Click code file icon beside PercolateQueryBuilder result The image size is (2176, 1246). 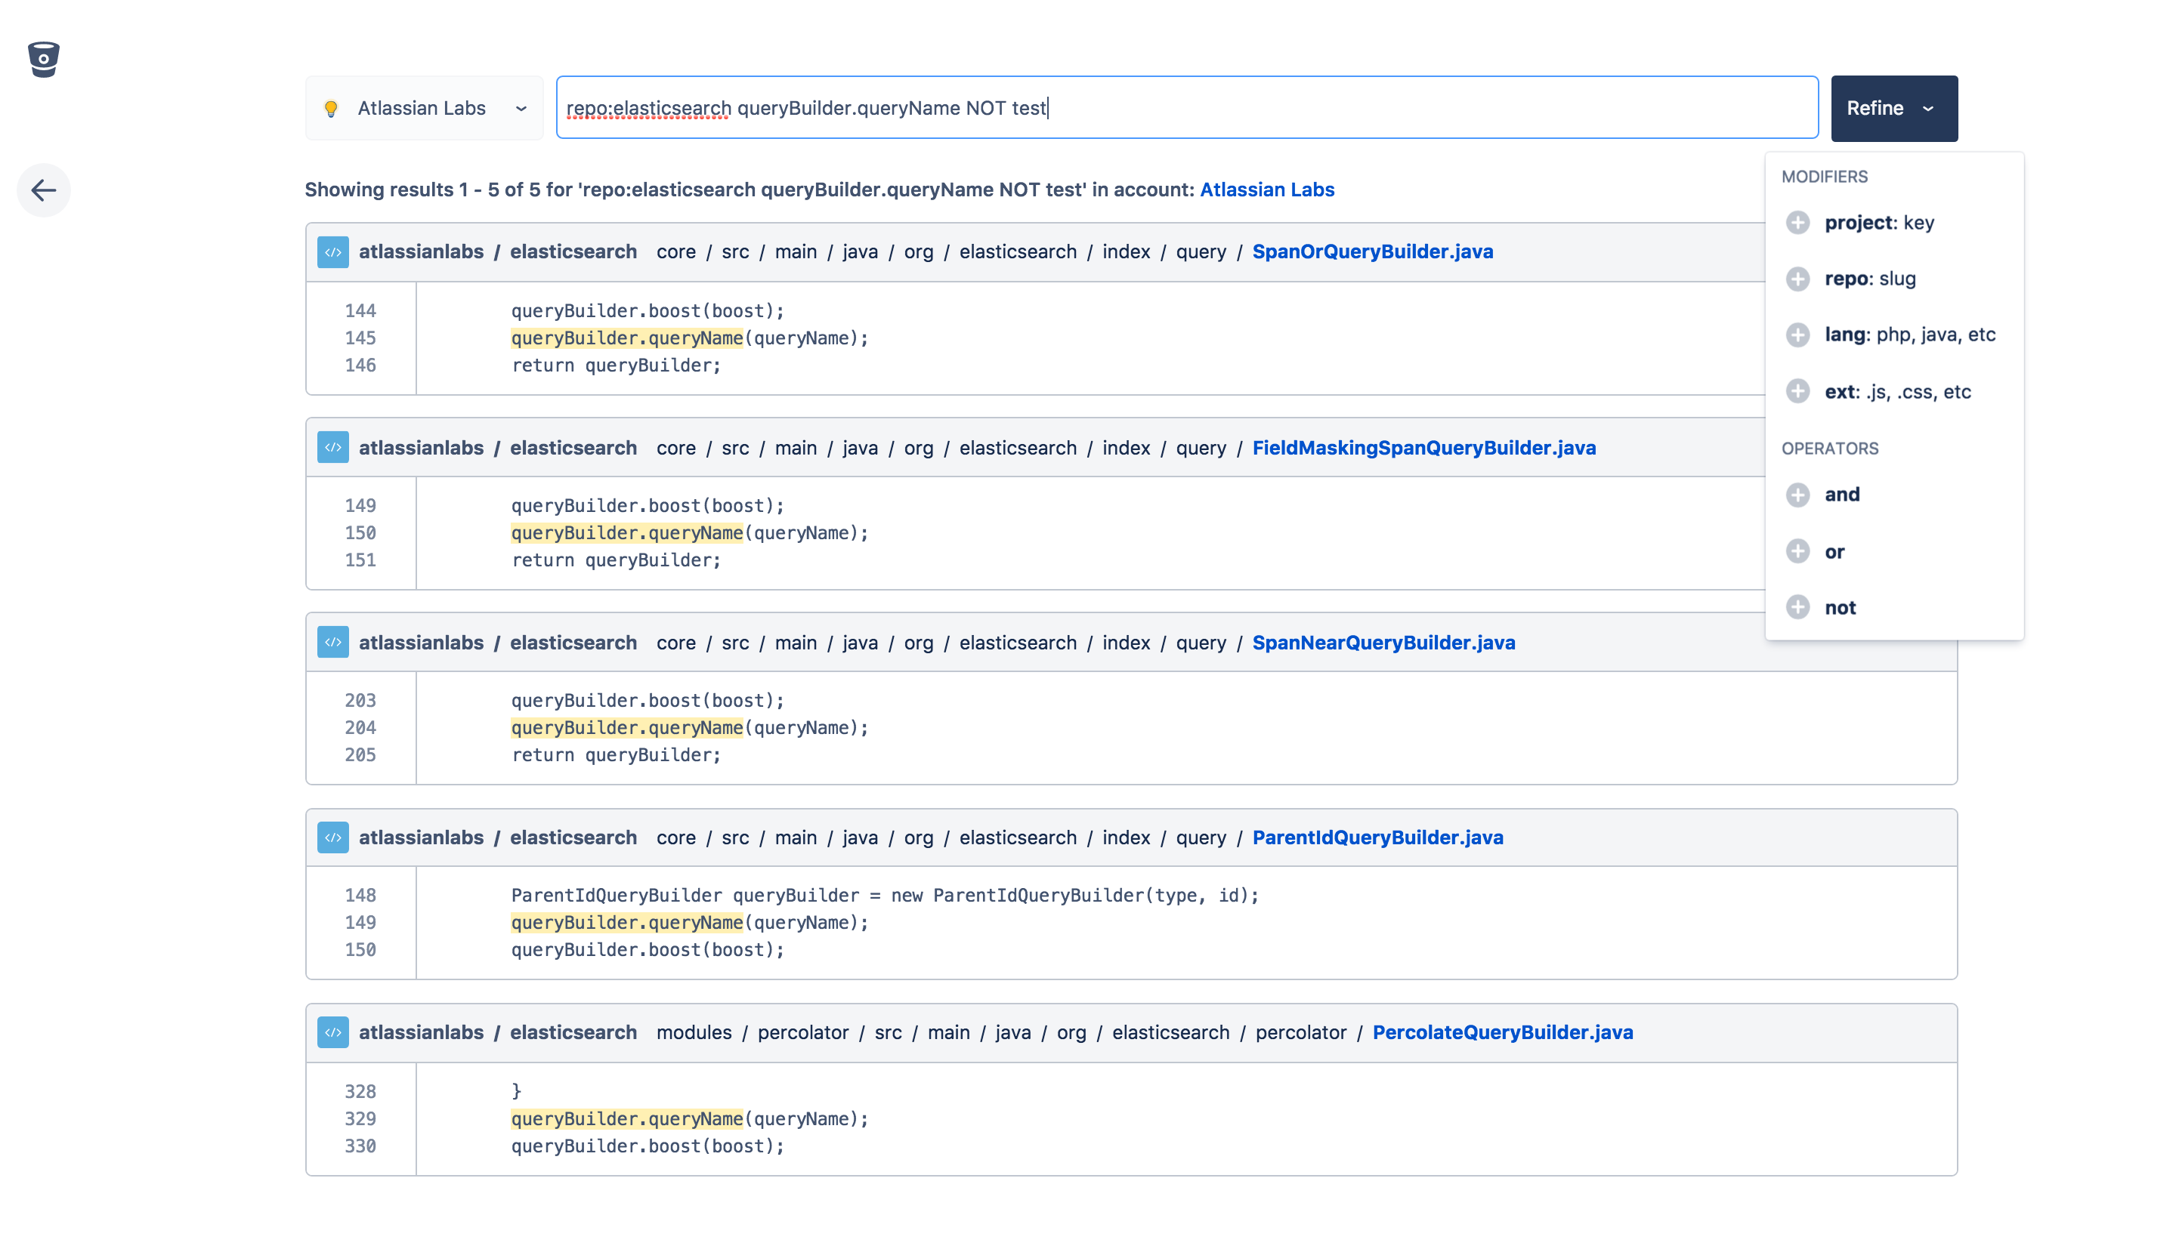pyautogui.click(x=333, y=1032)
